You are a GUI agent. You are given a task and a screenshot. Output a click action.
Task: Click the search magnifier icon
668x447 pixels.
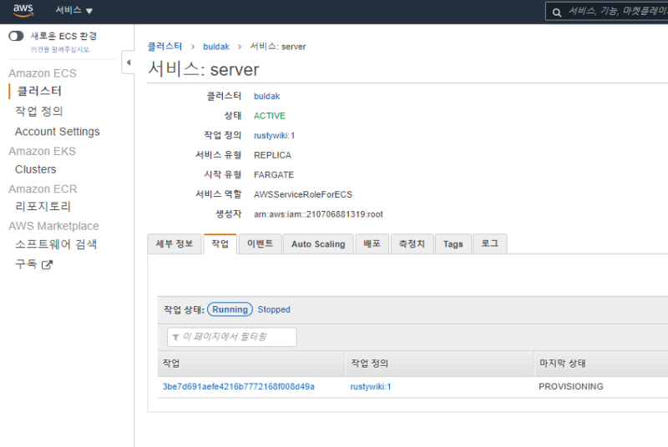(557, 12)
